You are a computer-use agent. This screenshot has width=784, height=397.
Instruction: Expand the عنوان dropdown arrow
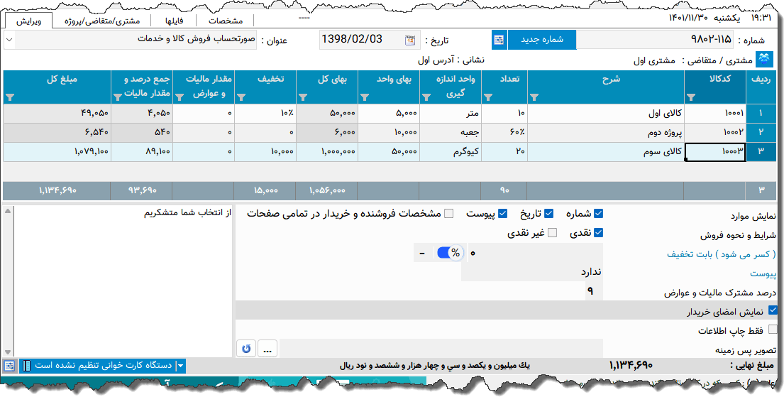point(9,40)
